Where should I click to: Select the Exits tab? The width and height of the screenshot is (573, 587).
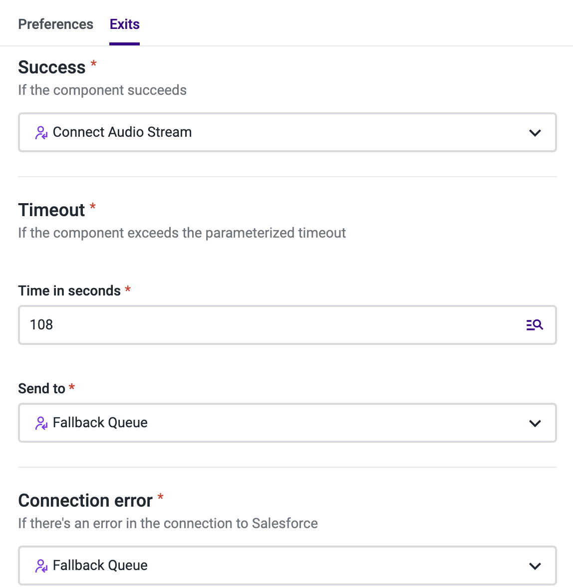[125, 24]
